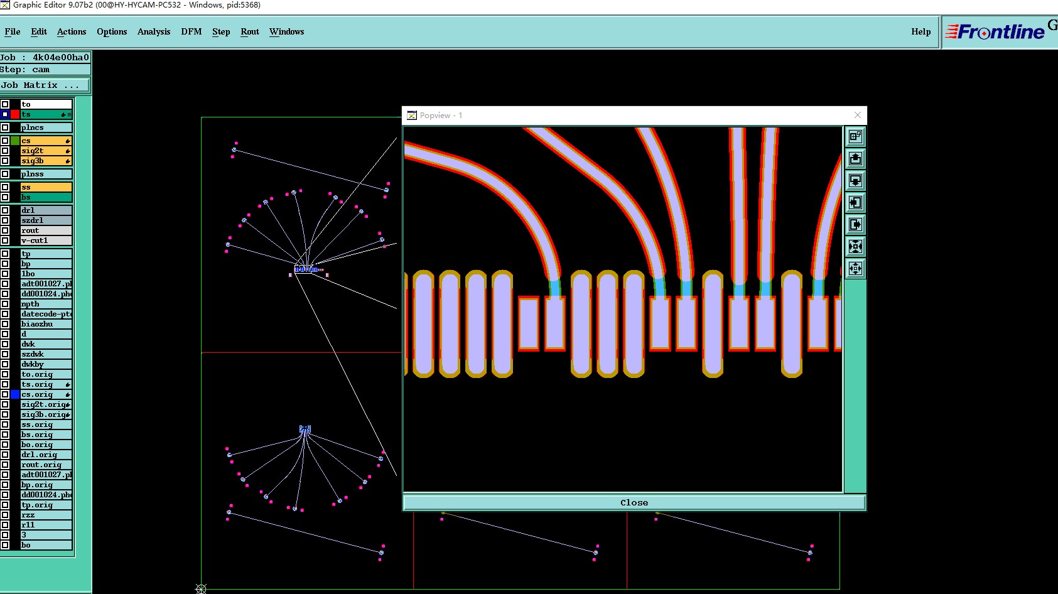This screenshot has height=594, width=1058.
Task: Click the Popview zoom out icon
Action: [x=855, y=269]
